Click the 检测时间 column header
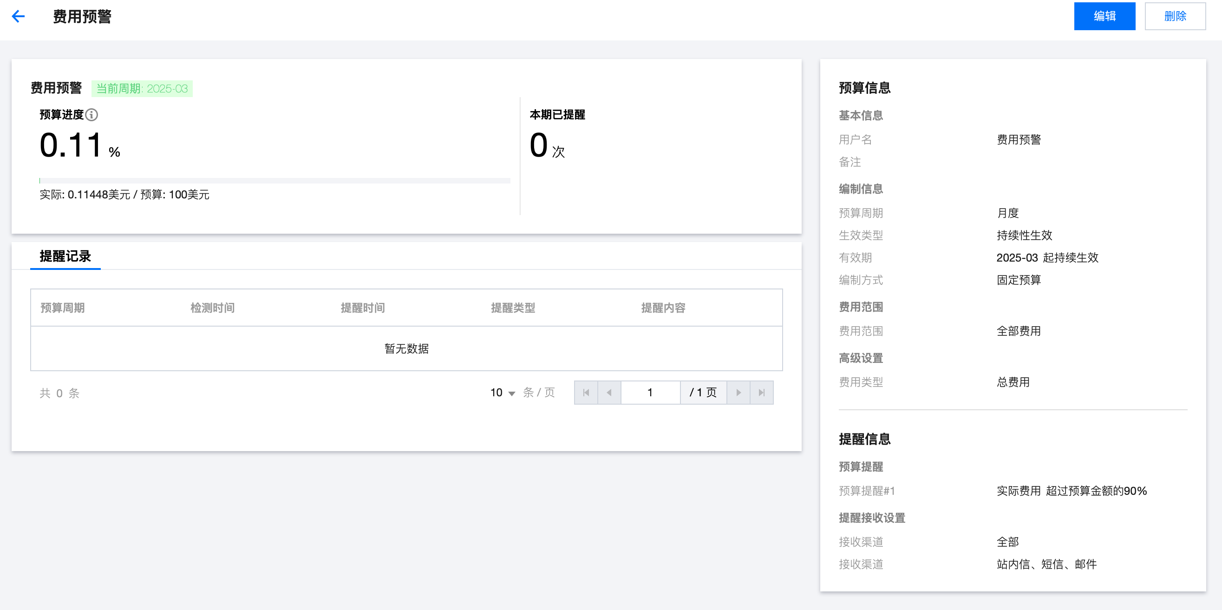Image resolution: width=1222 pixels, height=610 pixels. [213, 308]
